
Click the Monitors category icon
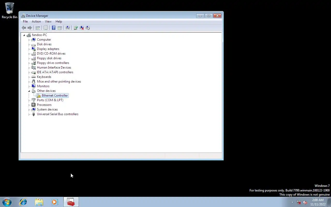click(33, 86)
